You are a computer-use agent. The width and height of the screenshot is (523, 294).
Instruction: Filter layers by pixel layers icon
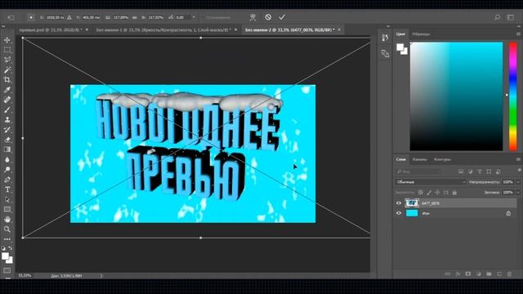461,171
